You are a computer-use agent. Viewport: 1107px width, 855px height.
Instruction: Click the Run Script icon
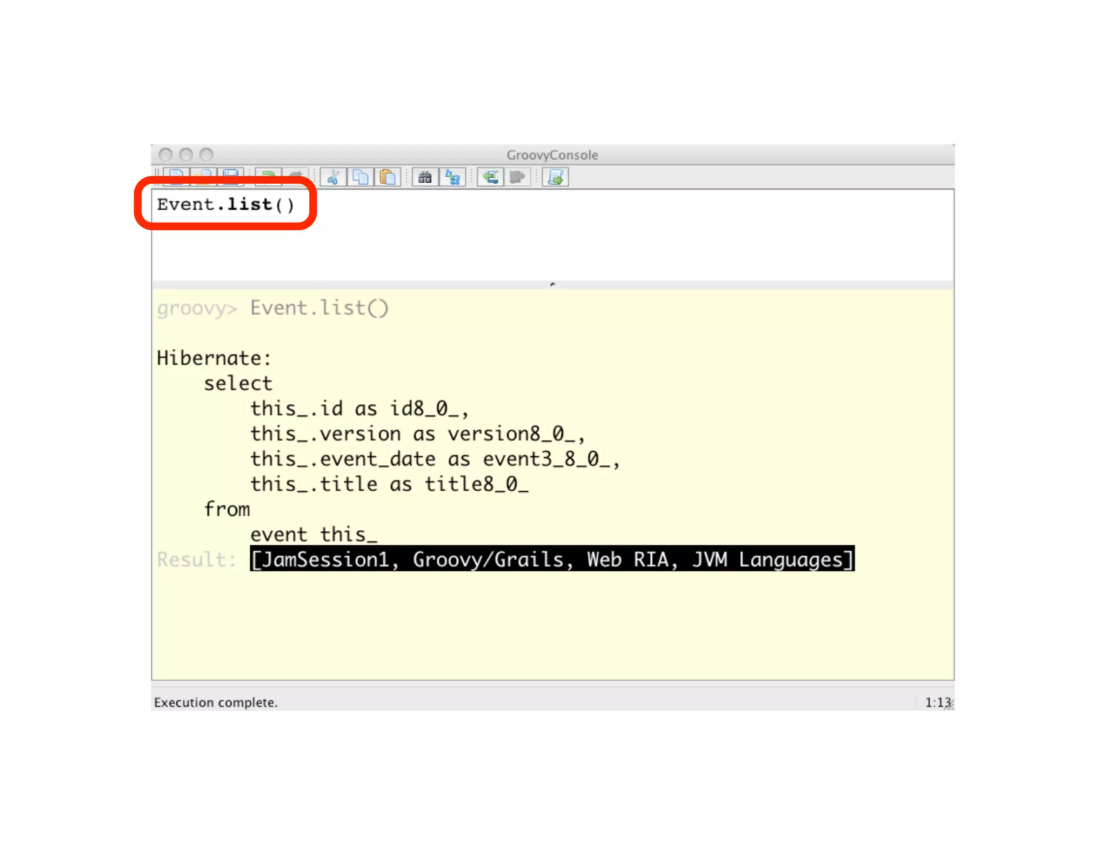tap(555, 177)
